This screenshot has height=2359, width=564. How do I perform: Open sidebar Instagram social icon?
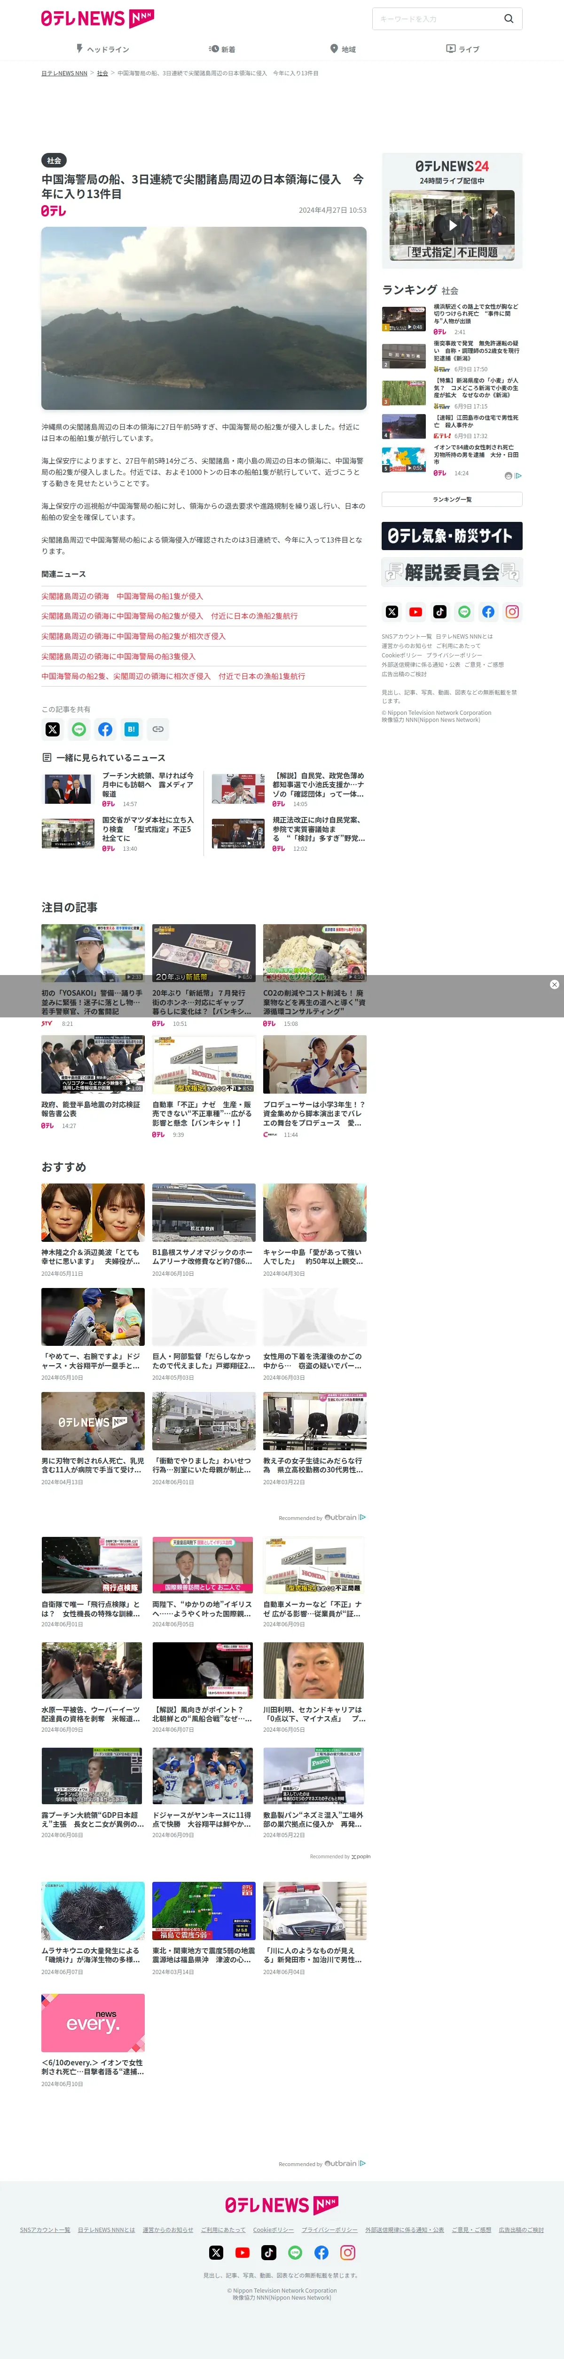click(512, 612)
